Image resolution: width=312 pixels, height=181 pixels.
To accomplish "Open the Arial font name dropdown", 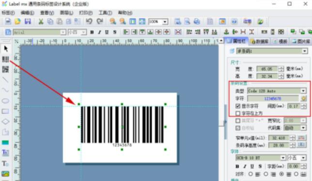I will [63, 32].
